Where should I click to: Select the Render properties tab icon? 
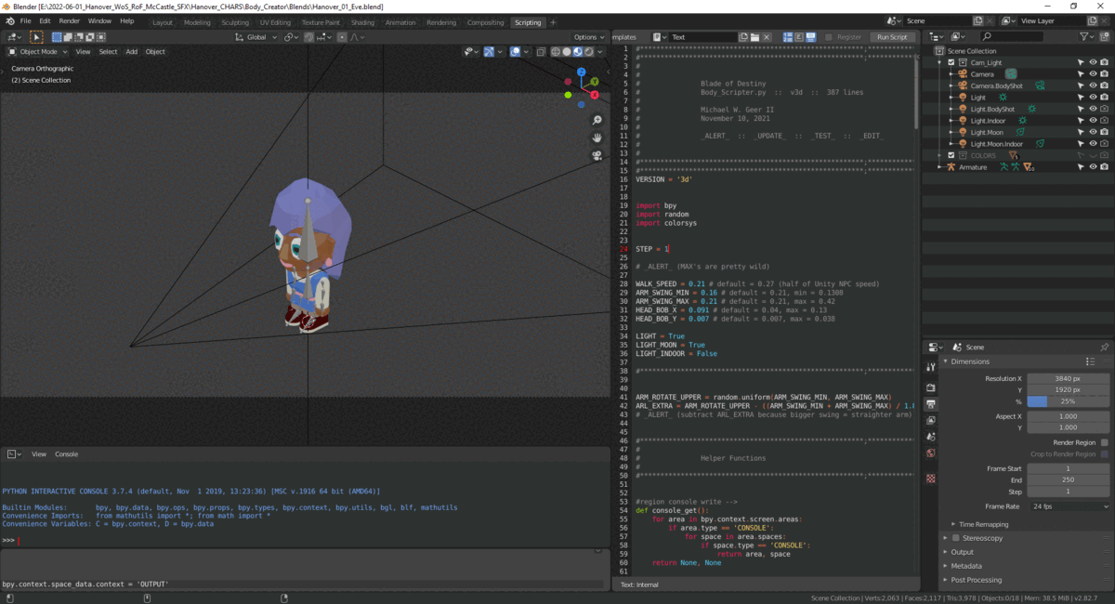tap(931, 387)
